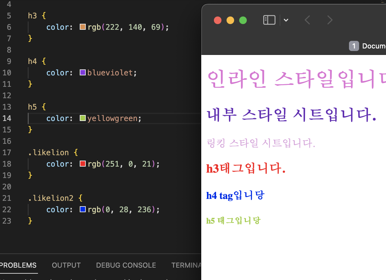The height and width of the screenshot is (280, 386).
Task: Switch to the OUTPUT panel tab
Action: coord(66,265)
